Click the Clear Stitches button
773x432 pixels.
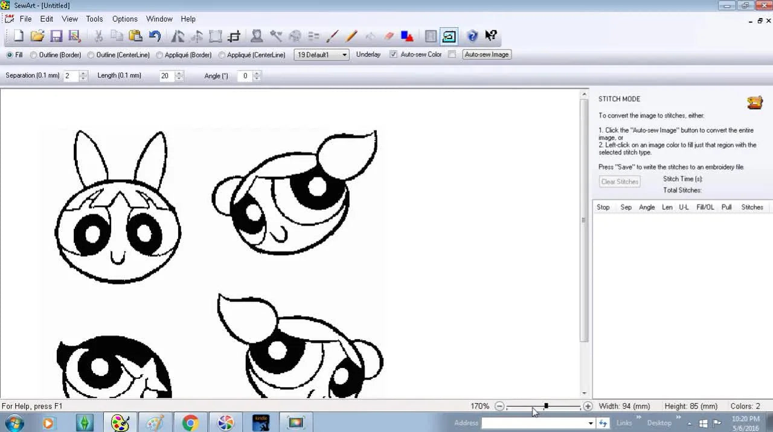point(619,182)
